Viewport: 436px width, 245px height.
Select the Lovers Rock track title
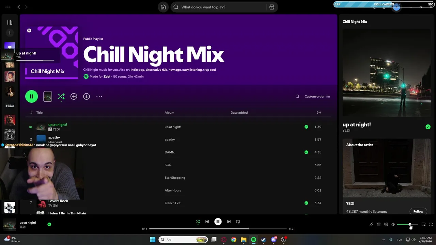58,201
